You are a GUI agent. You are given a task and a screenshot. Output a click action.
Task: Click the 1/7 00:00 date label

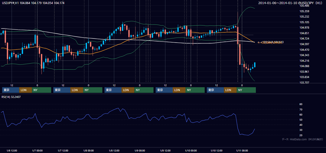tap(37, 151)
